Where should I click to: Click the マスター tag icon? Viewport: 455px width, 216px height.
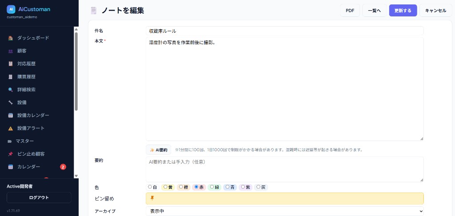(10, 141)
